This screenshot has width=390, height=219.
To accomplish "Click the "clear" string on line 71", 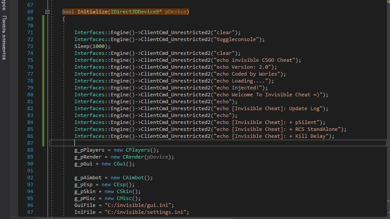I will (224, 32).
